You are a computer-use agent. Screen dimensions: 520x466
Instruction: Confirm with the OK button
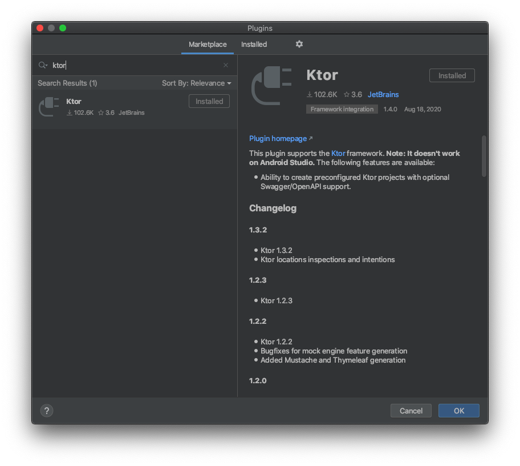pyautogui.click(x=459, y=411)
